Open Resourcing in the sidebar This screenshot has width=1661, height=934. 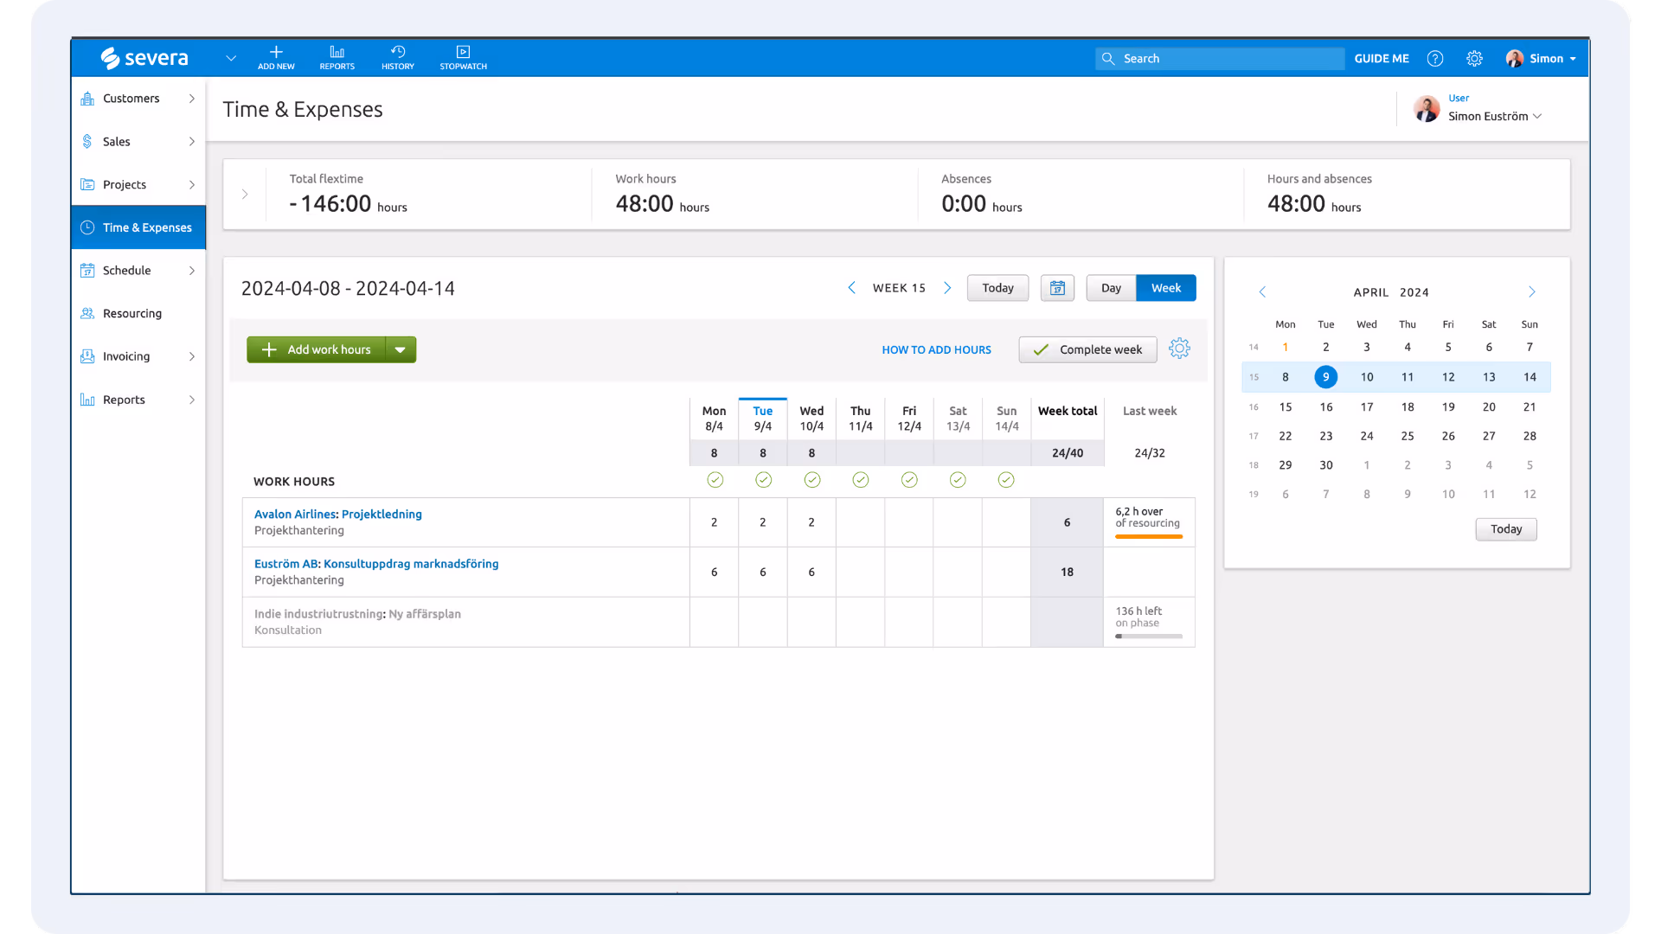[131, 313]
